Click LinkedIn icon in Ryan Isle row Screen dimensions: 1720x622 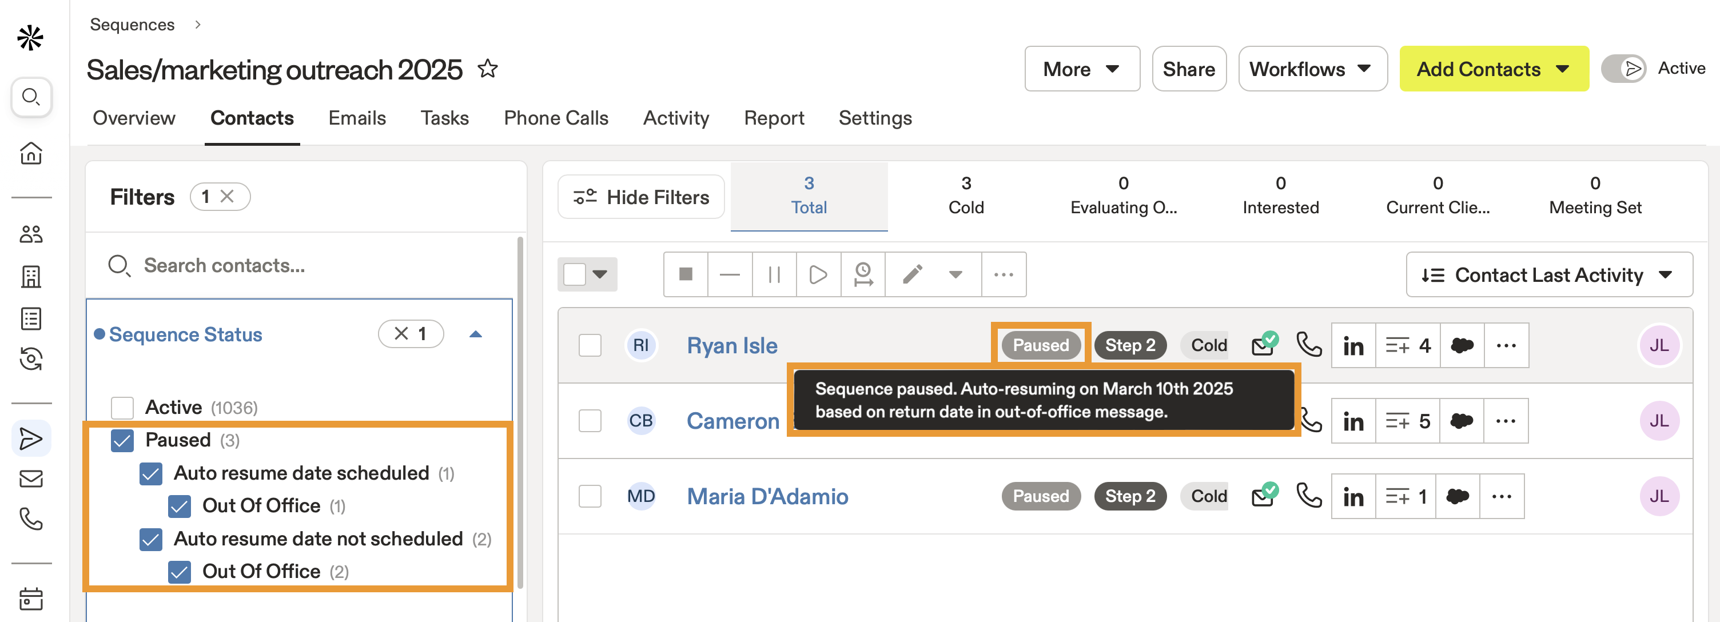tap(1353, 346)
